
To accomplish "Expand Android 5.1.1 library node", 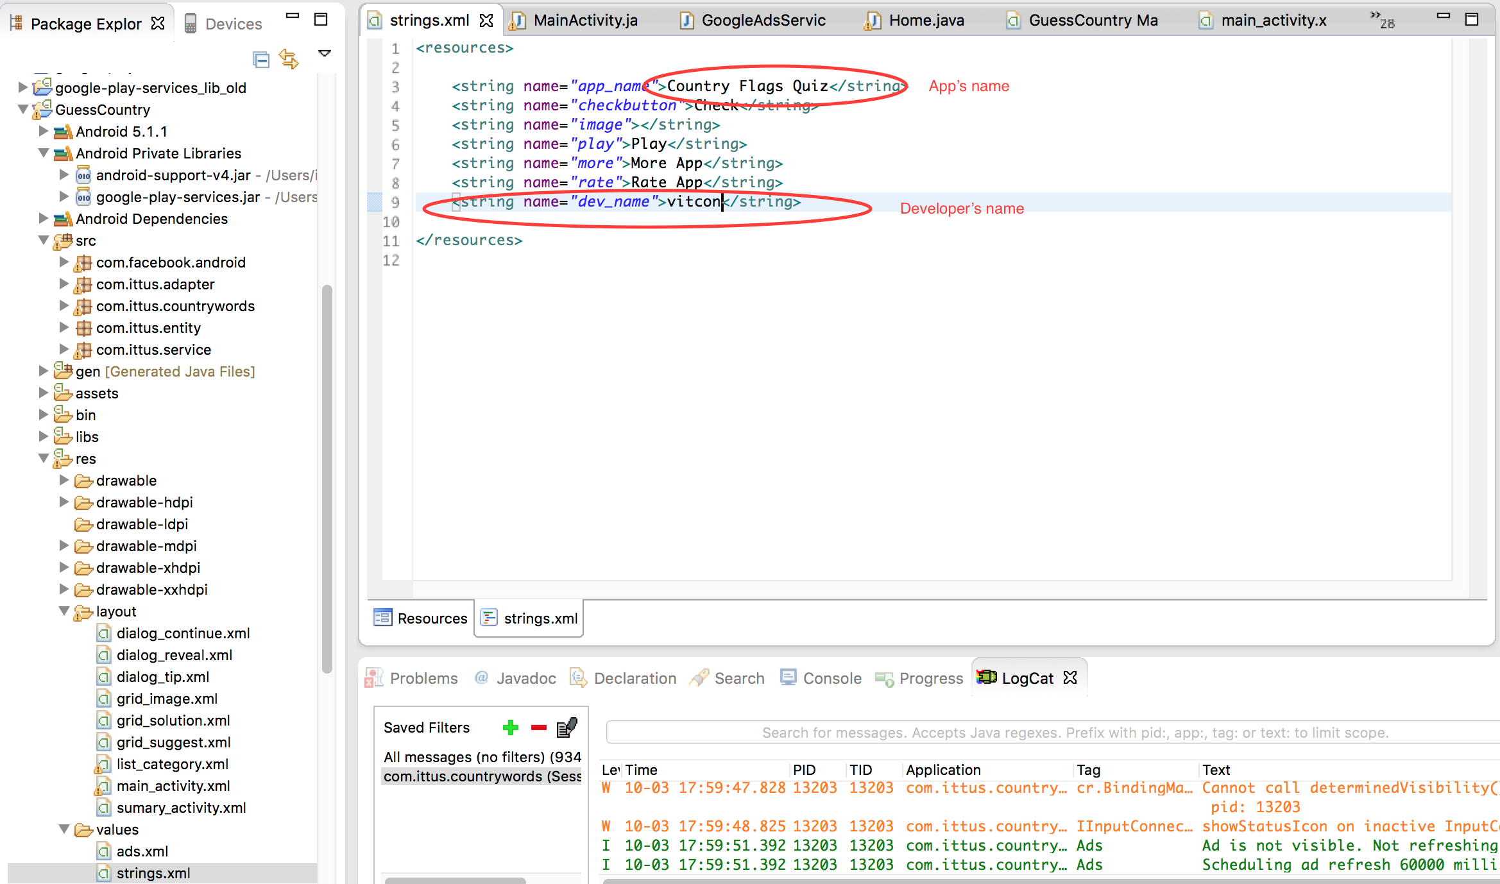I will click(44, 131).
